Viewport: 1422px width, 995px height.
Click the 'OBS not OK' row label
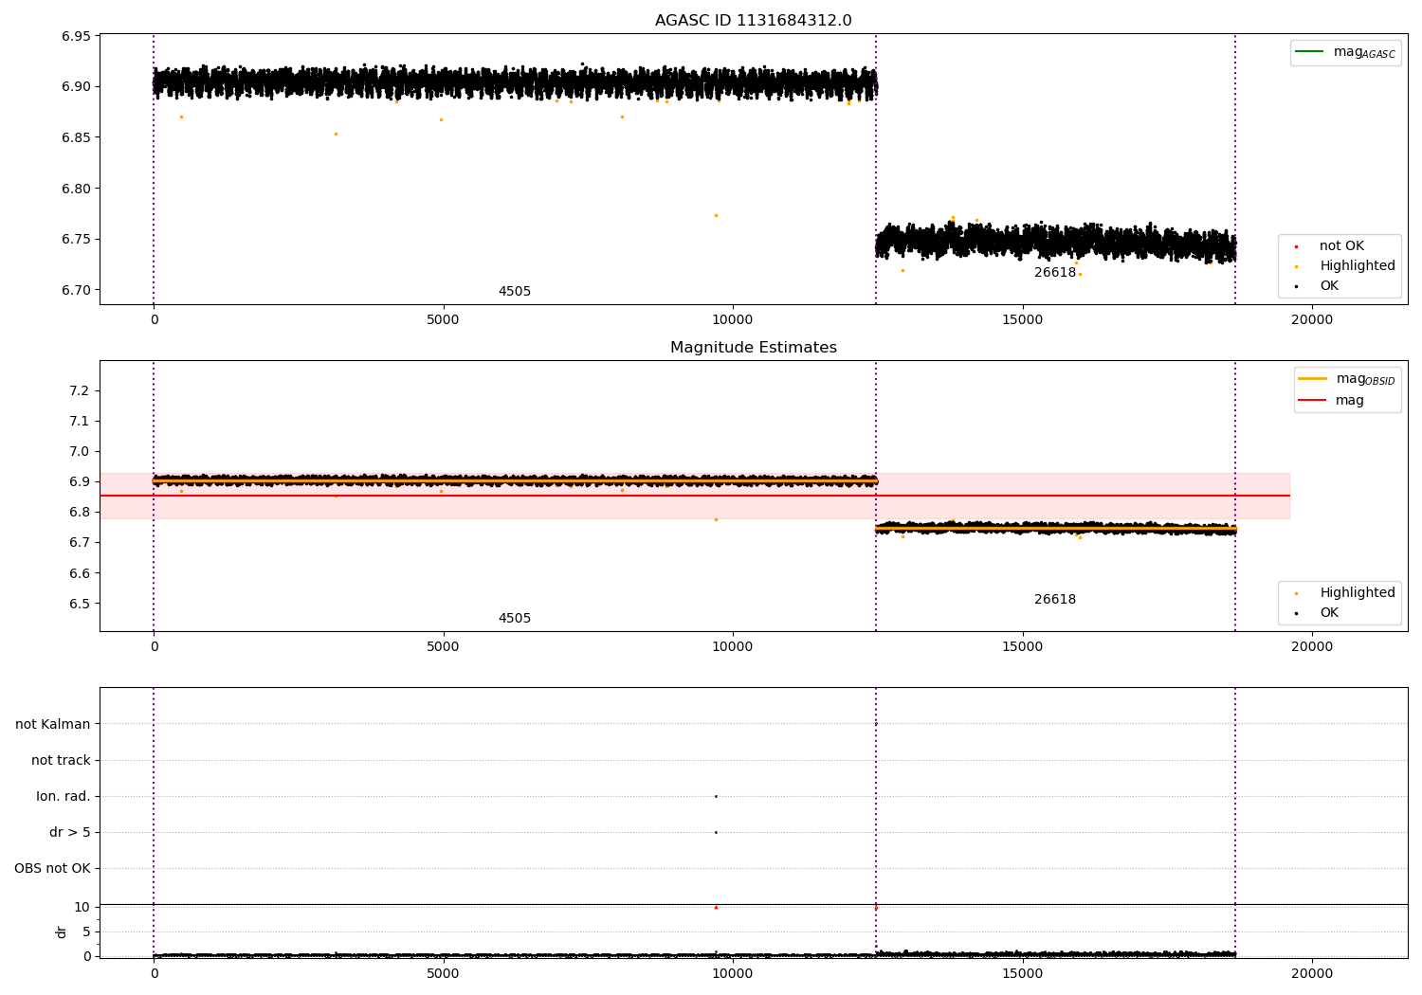(52, 869)
